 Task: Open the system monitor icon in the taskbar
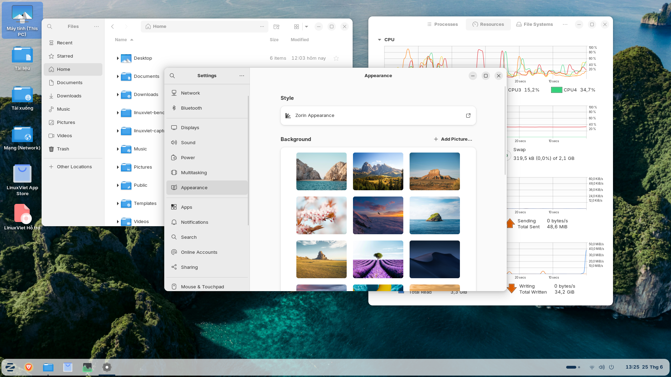point(87,367)
